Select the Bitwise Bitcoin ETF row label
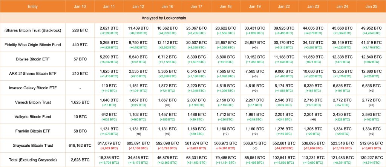This screenshot has width=386, height=167. point(33,59)
